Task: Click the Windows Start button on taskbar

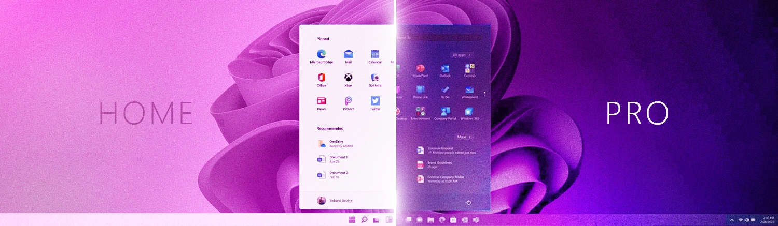Action: pyautogui.click(x=352, y=220)
